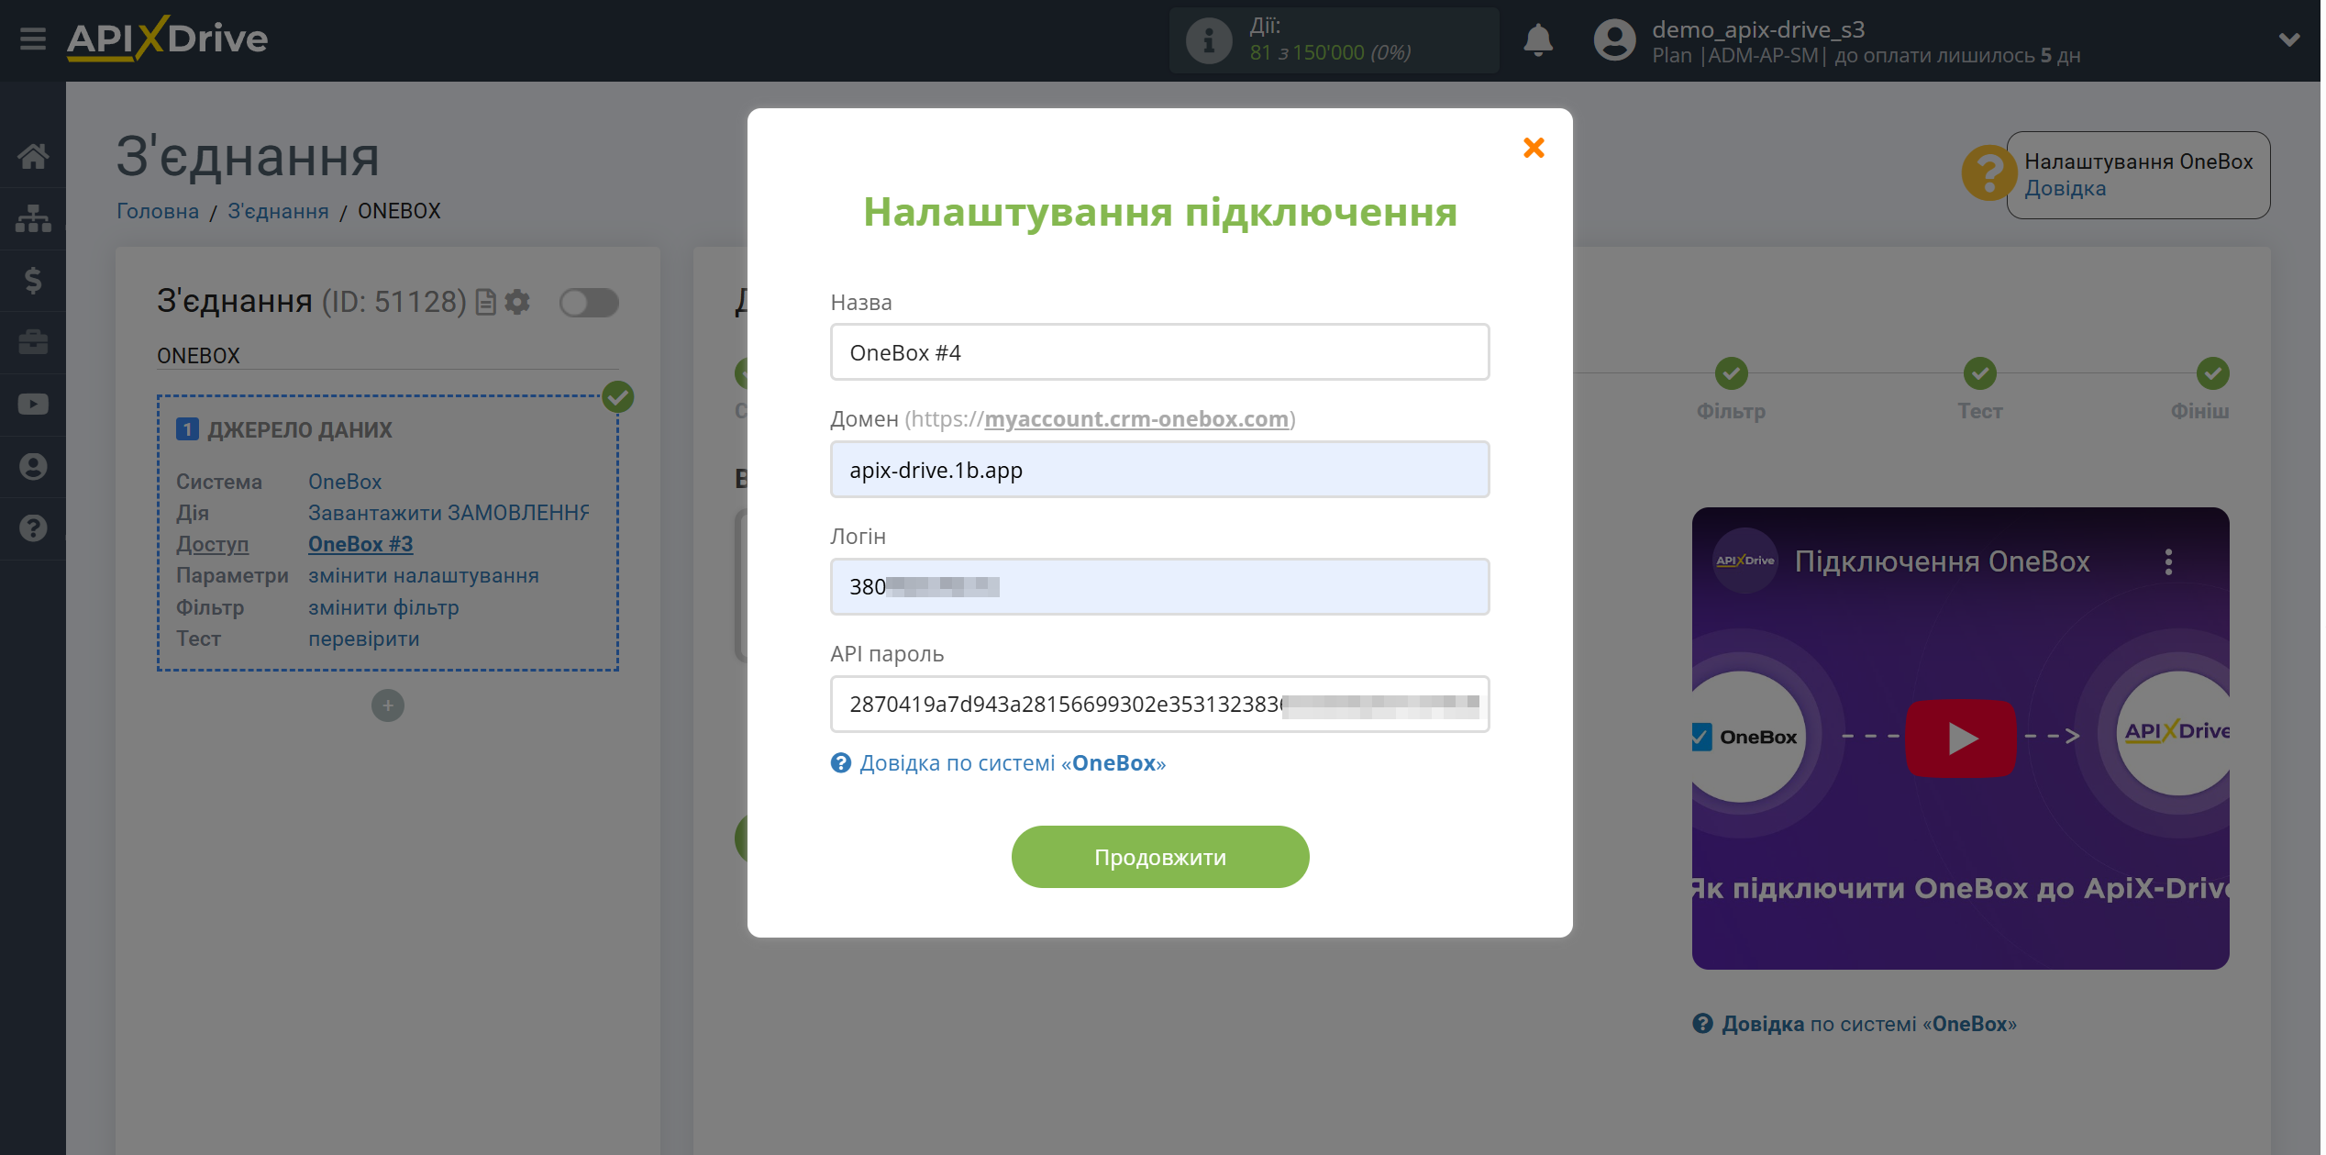Click ДЖЕРЕЛО ДАНИХ block header
Image resolution: width=2326 pixels, height=1155 pixels.
pos(299,430)
